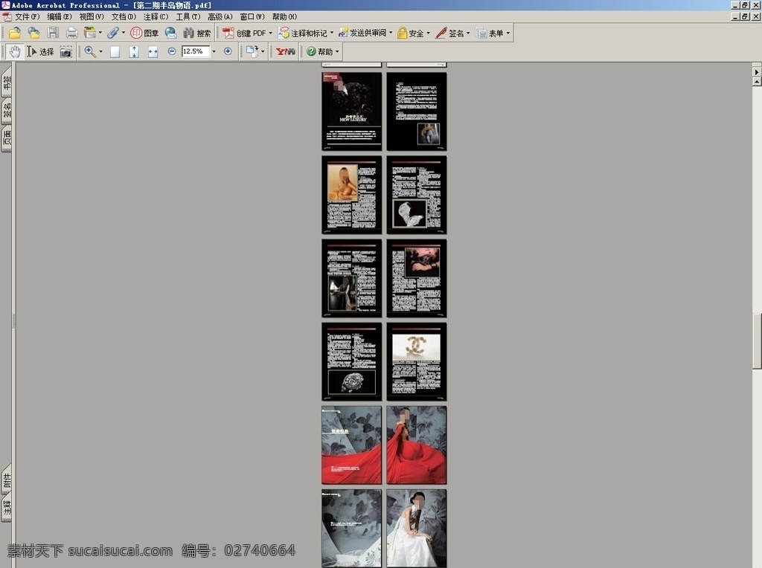The width and height of the screenshot is (762, 568).
Task: Open the 文档 menu
Action: [124, 16]
